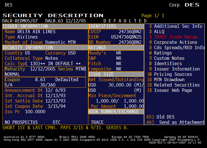Click the Corp DES label at top right
Image resolution: width=207 pixels, height=148 pixels.
184,5
